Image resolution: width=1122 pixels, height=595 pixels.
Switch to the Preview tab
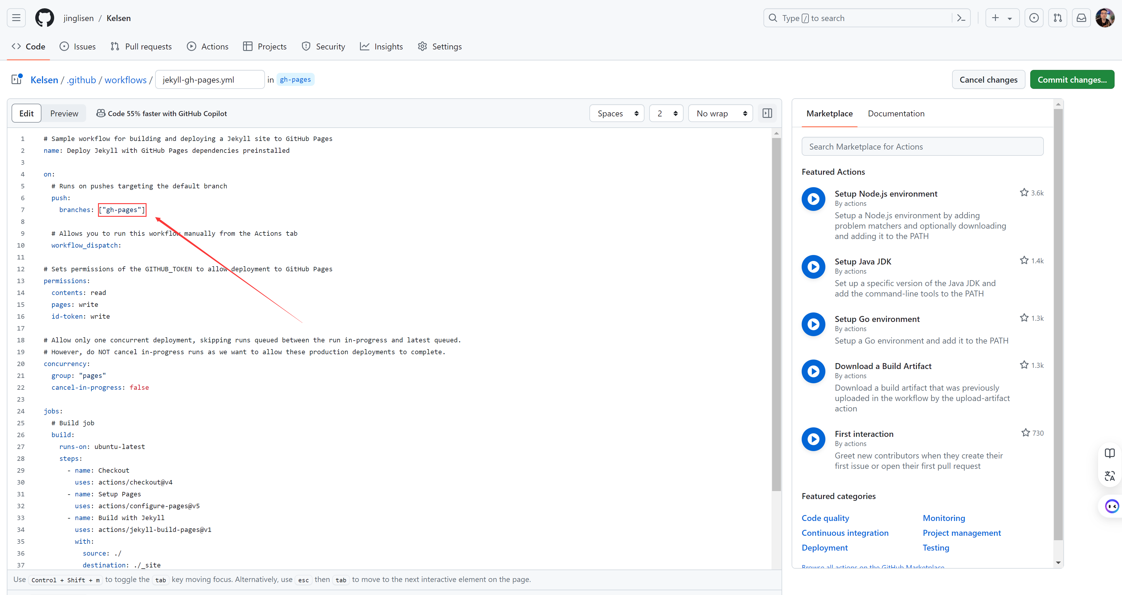pyautogui.click(x=64, y=113)
